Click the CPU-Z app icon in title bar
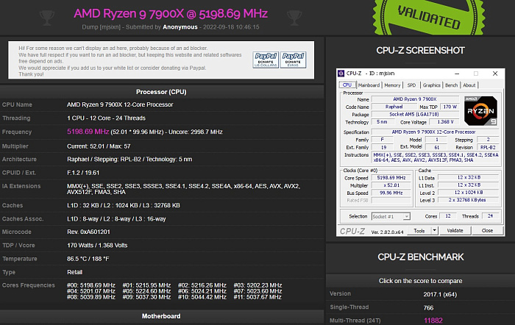This screenshot has height=325, width=515. 341,74
